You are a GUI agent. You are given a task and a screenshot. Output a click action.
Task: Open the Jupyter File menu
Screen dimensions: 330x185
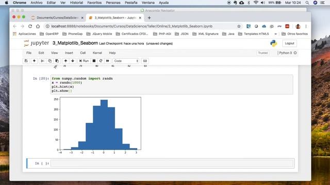click(x=29, y=53)
